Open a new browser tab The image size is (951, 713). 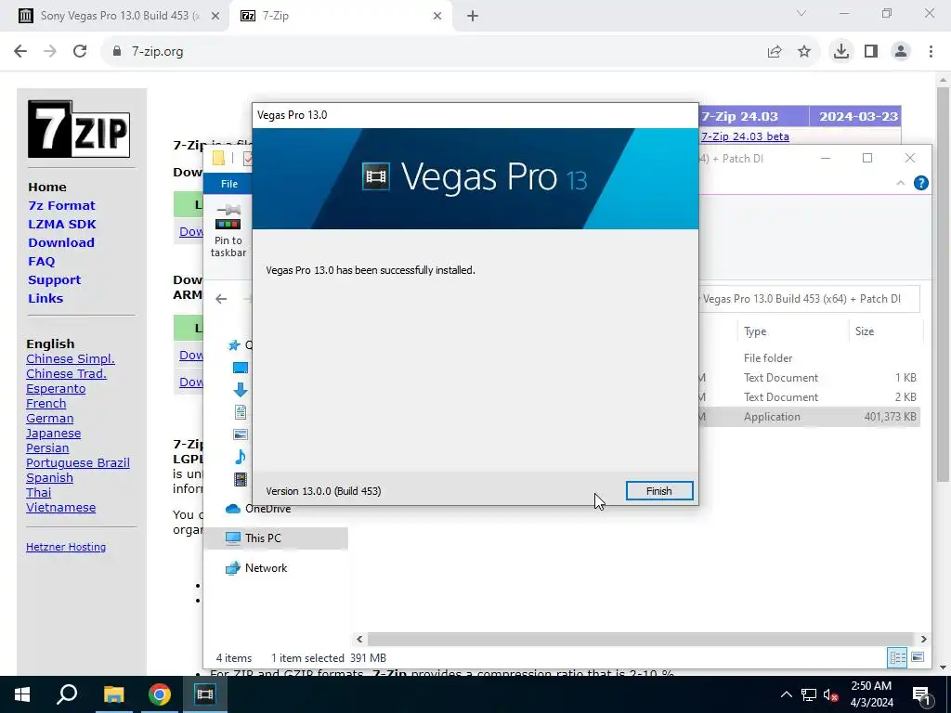(x=473, y=17)
